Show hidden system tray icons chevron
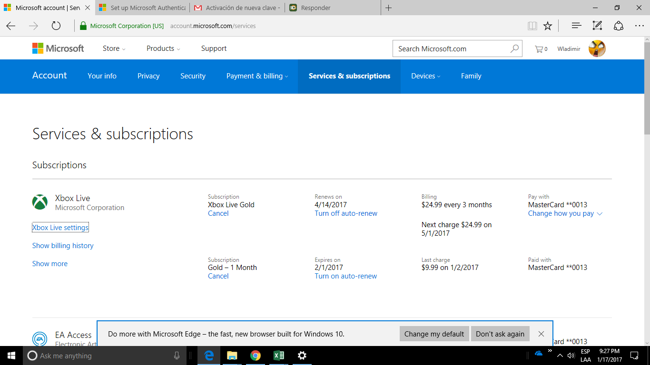Screen dimensions: 650x365 560,355
